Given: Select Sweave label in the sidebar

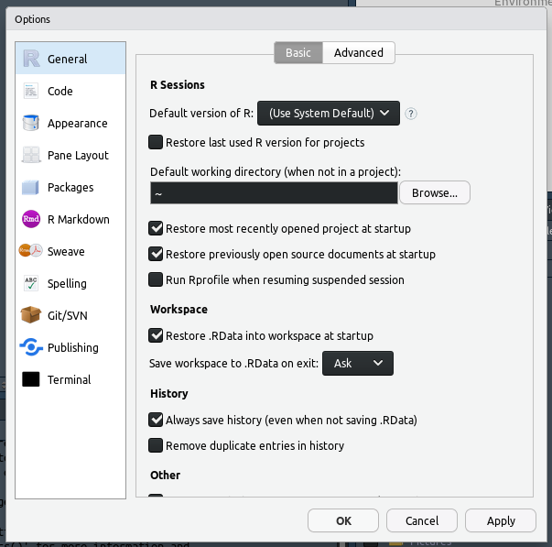Looking at the screenshot, I should tap(66, 252).
